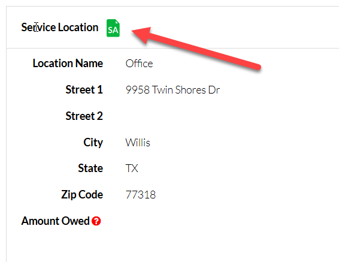This screenshot has width=339, height=262.
Task: Click the red Amount Owed help icon
Action: (x=96, y=221)
